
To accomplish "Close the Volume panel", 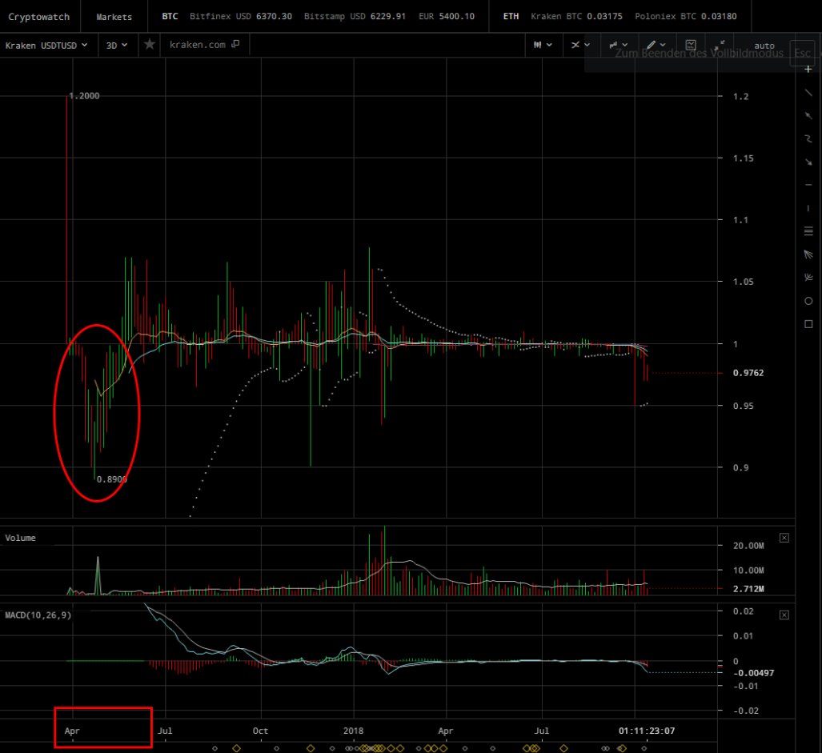I will (x=784, y=538).
